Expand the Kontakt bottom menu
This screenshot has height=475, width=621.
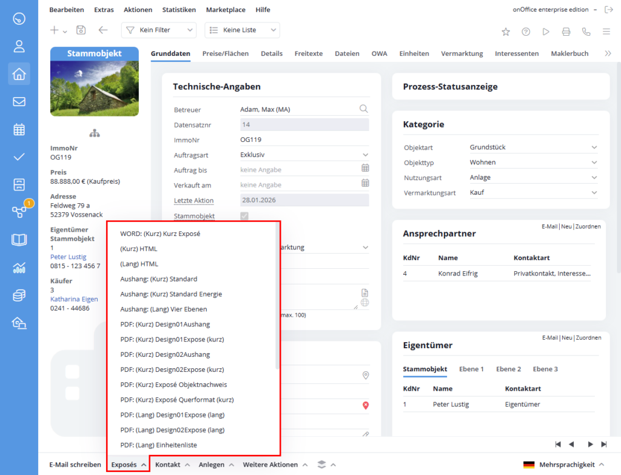[x=172, y=465]
